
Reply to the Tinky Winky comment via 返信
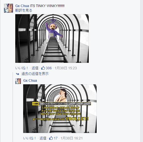(35, 68)
